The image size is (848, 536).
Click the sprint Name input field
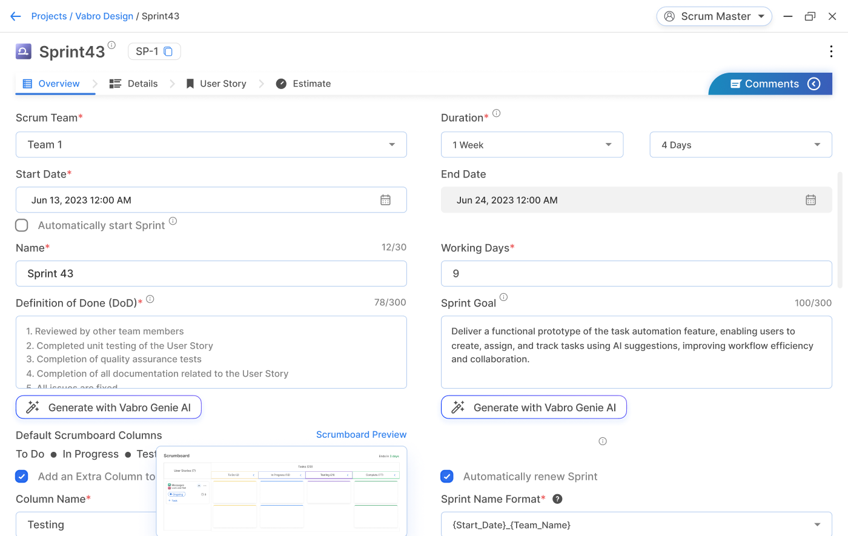[211, 274]
